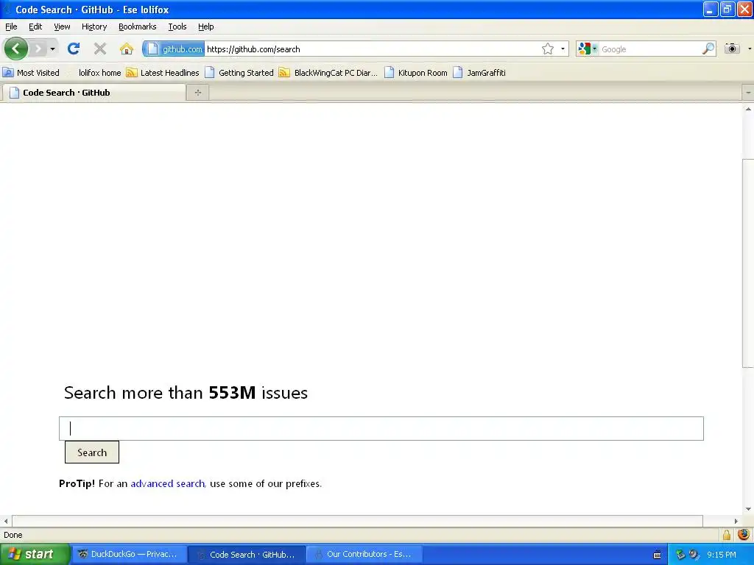This screenshot has width=754, height=565.
Task: Open the back/forward history dropdown arrow
Action: point(52,49)
